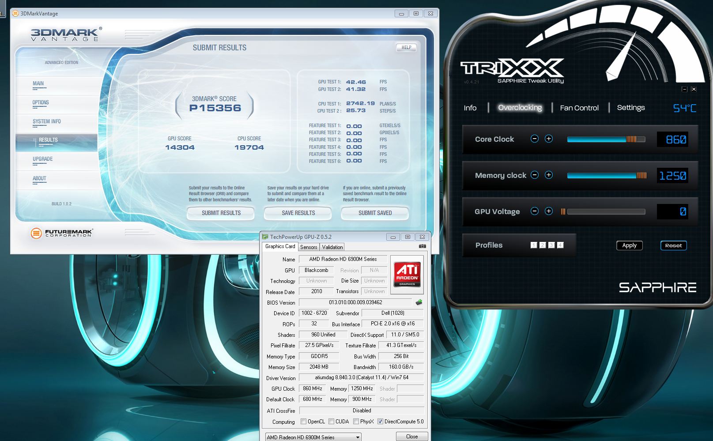Image resolution: width=713 pixels, height=441 pixels.
Task: Take GPU-Z screenshot with camera icon
Action: (x=423, y=246)
